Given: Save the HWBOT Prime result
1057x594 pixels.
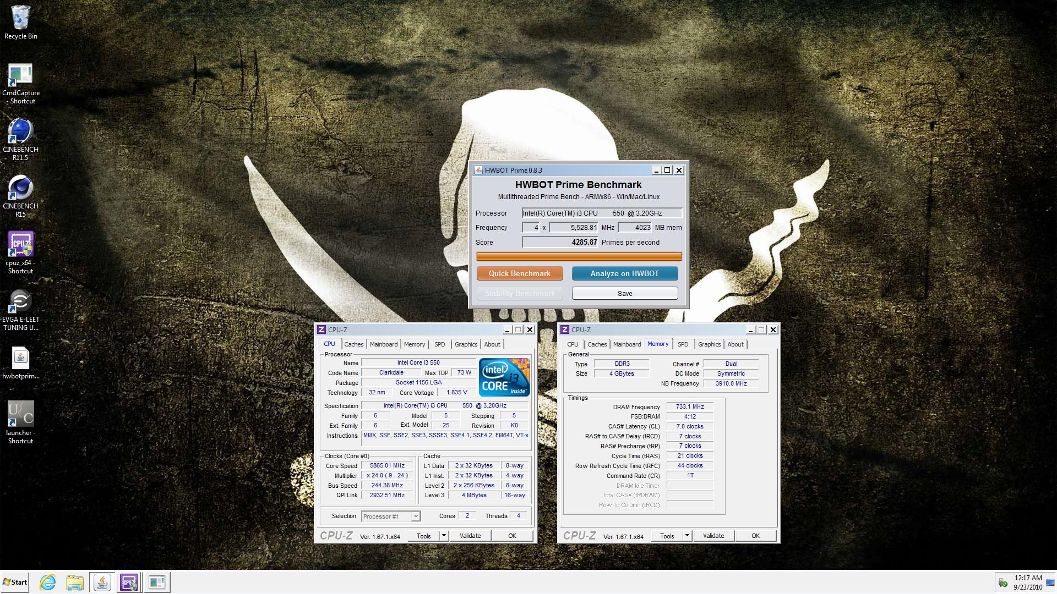Looking at the screenshot, I should (625, 293).
